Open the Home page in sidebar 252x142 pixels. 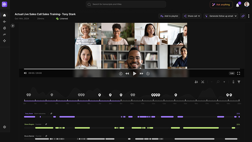pyautogui.click(x=5, y=15)
